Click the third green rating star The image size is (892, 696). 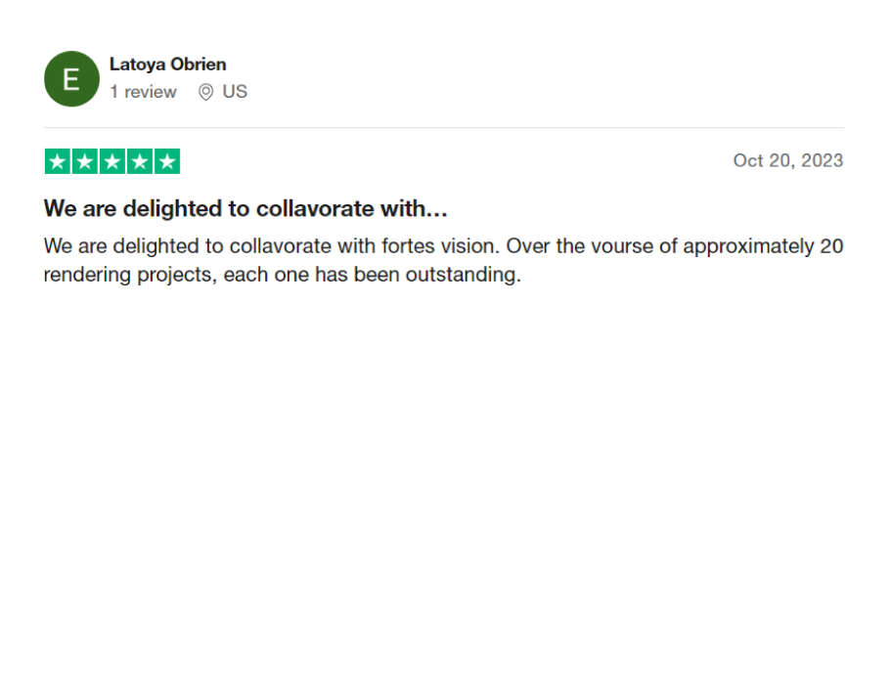click(x=112, y=161)
